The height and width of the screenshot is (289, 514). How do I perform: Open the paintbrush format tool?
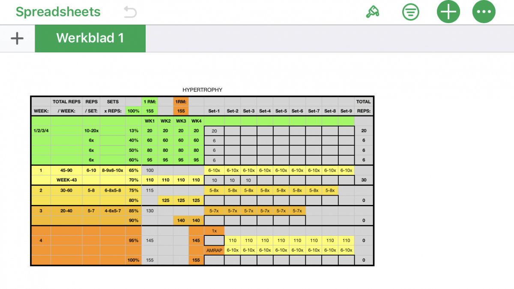(372, 12)
